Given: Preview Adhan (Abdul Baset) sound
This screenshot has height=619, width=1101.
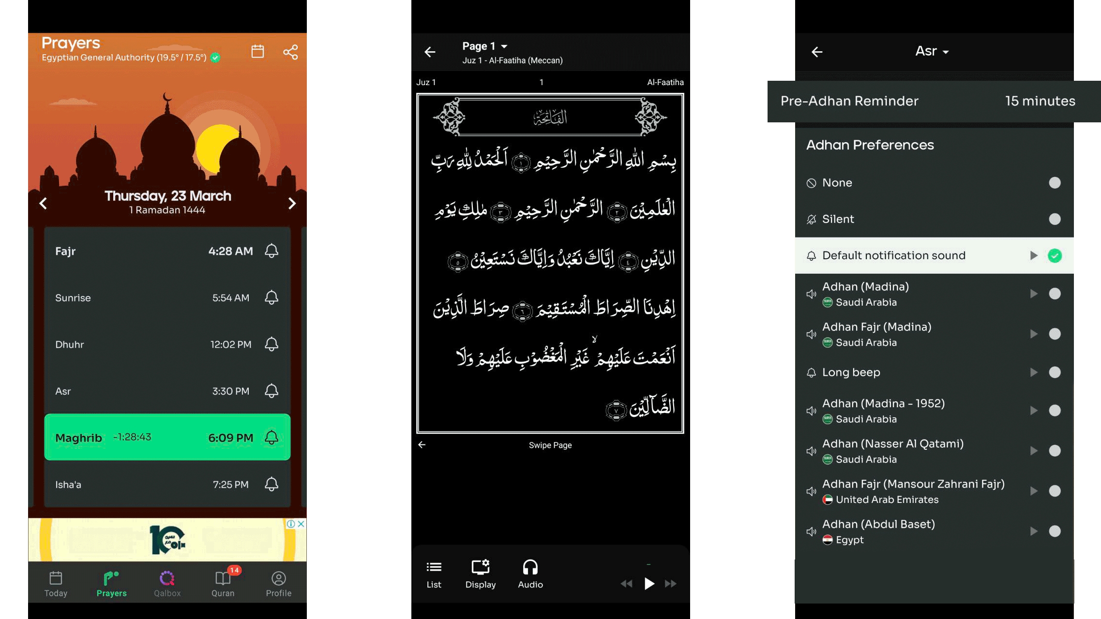Looking at the screenshot, I should click(1034, 531).
